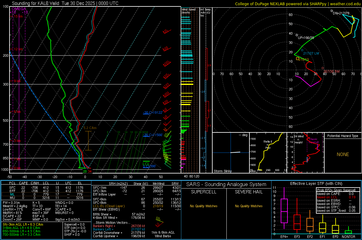Click the 'MeanW = 2.4g/kg' value

15,206
